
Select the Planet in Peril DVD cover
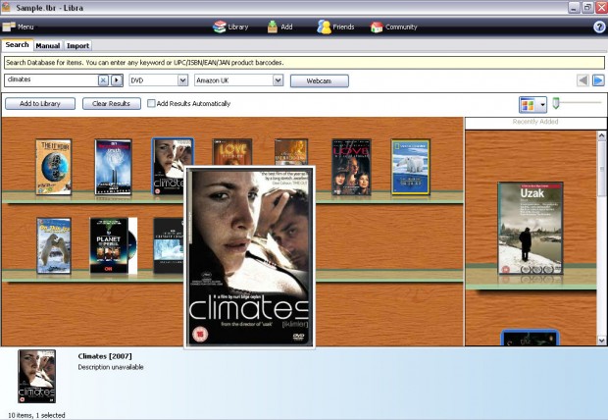point(113,245)
